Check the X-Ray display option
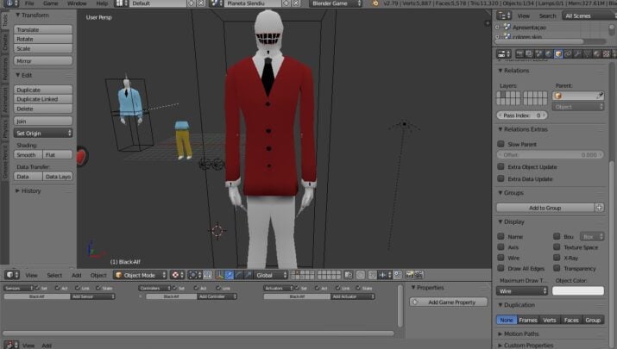 coord(557,258)
